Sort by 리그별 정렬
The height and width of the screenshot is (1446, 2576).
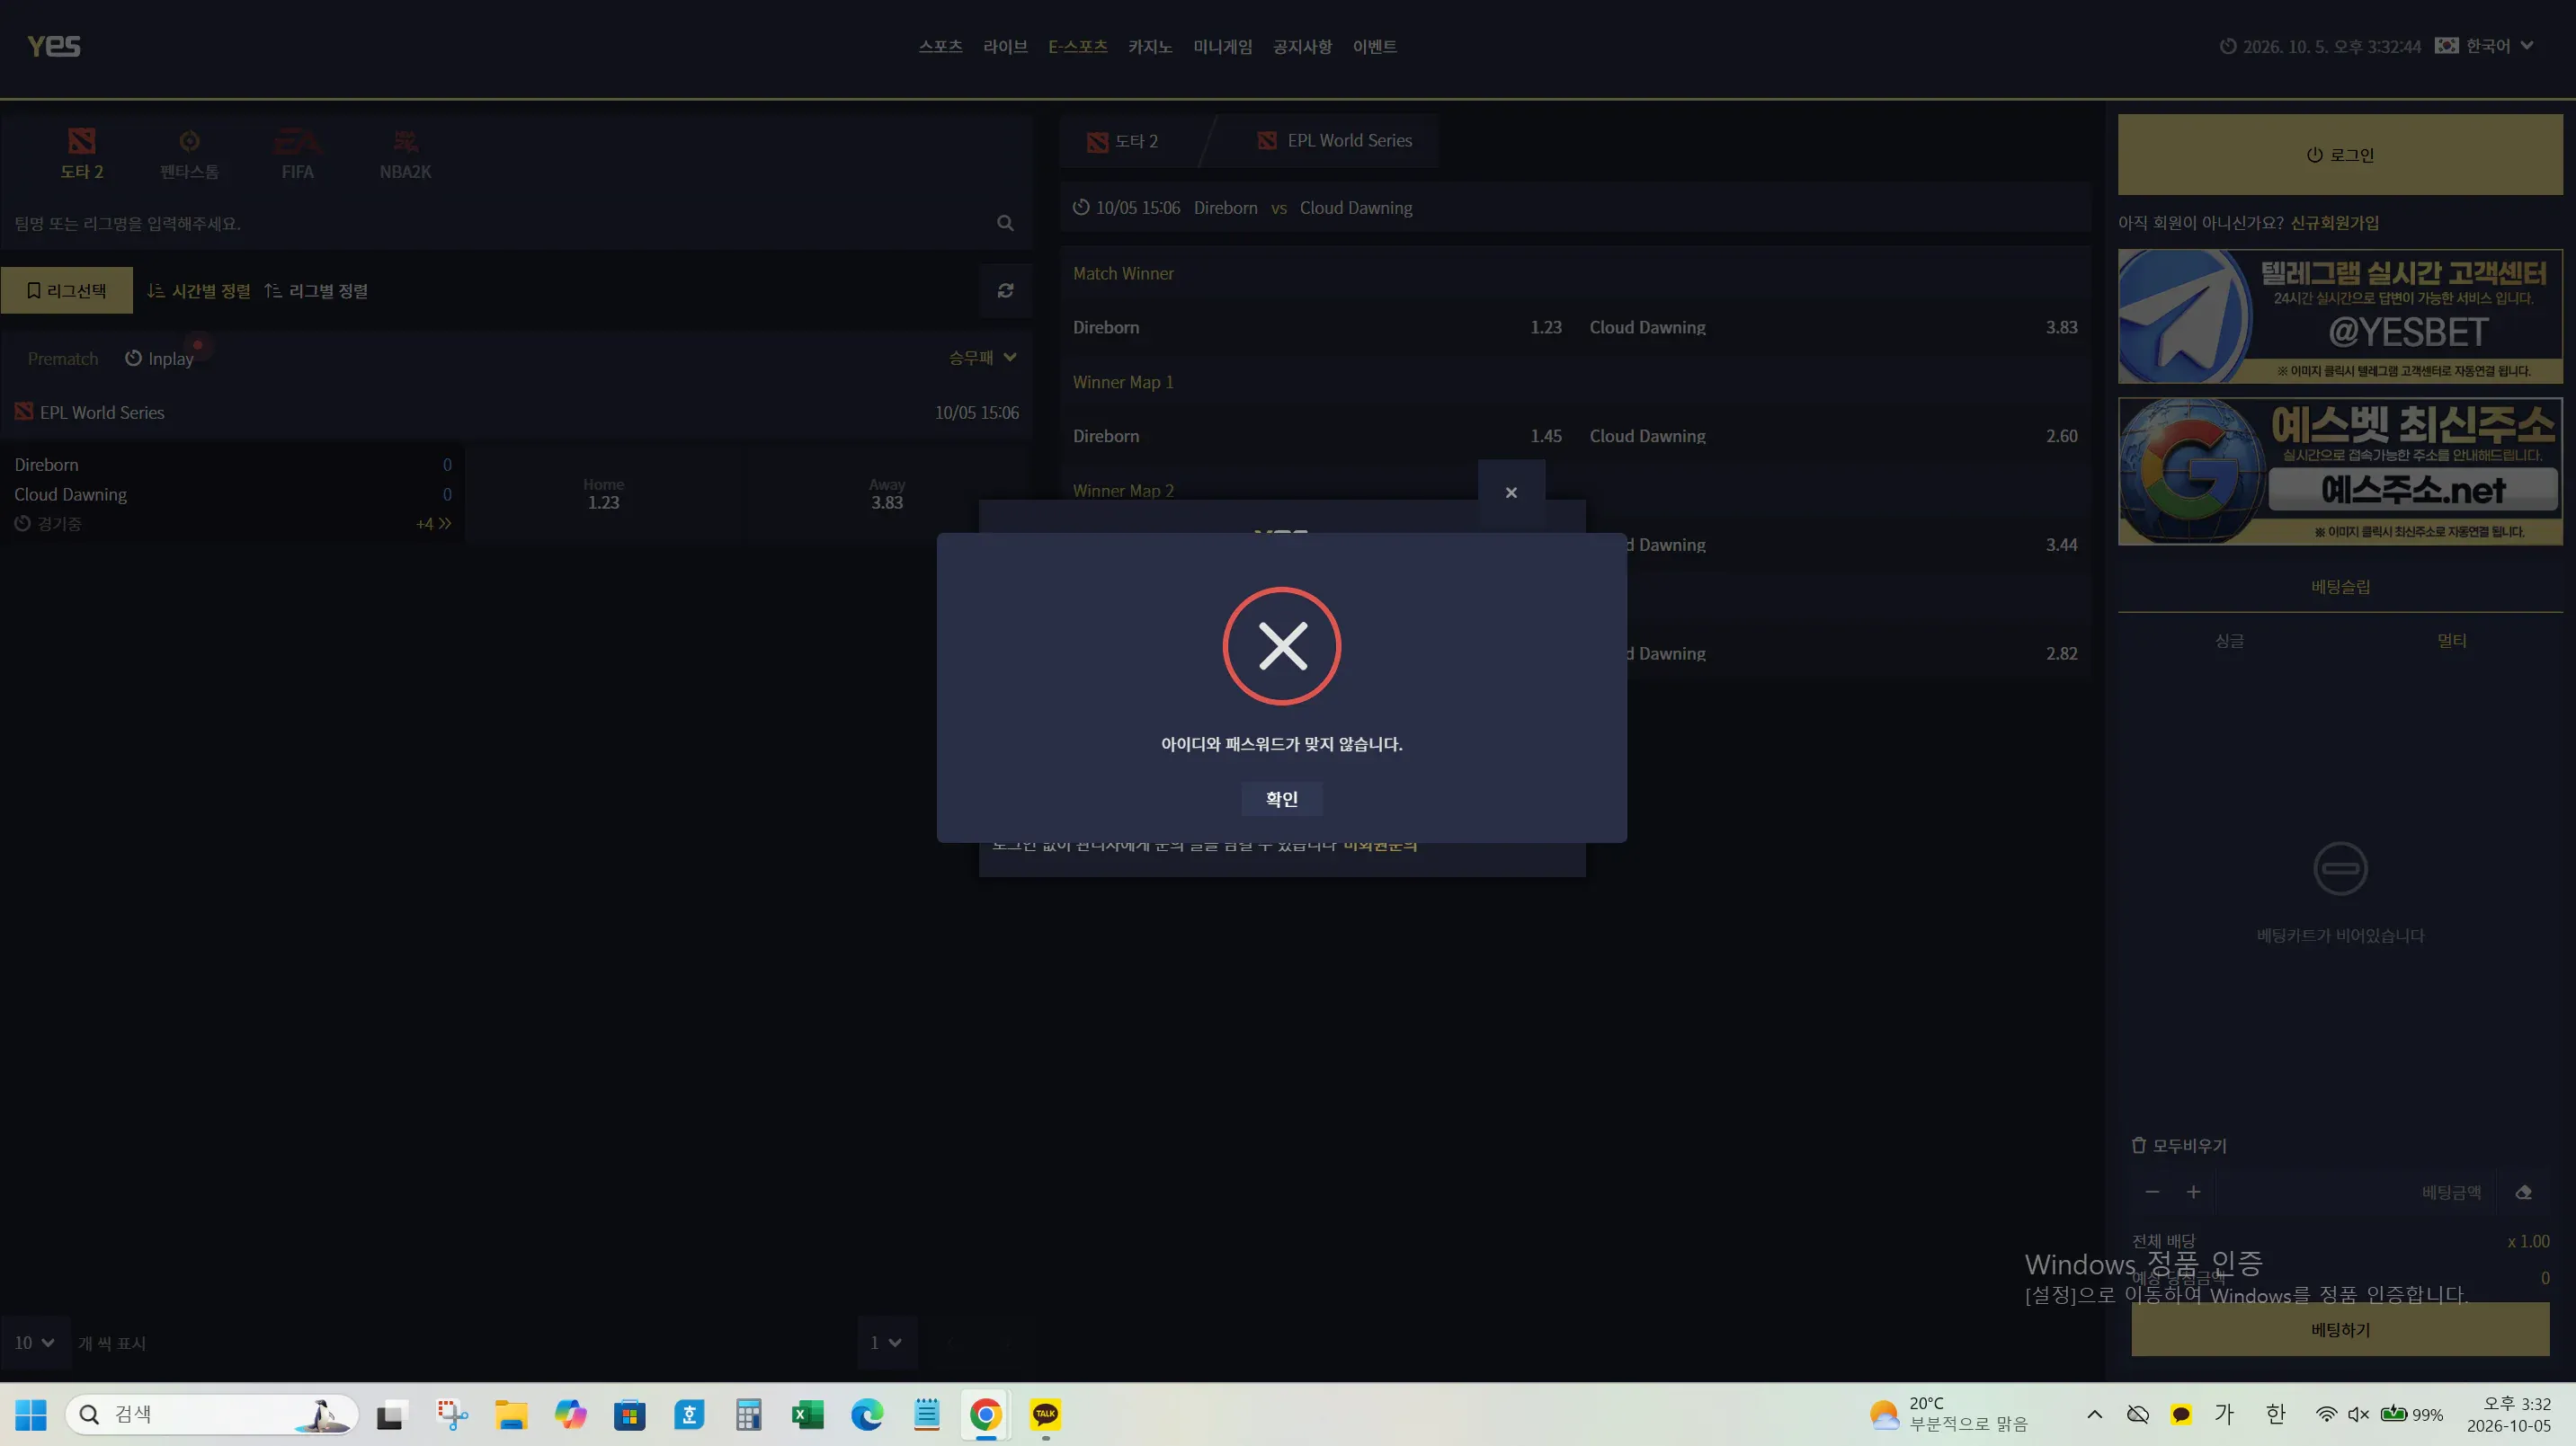point(316,291)
